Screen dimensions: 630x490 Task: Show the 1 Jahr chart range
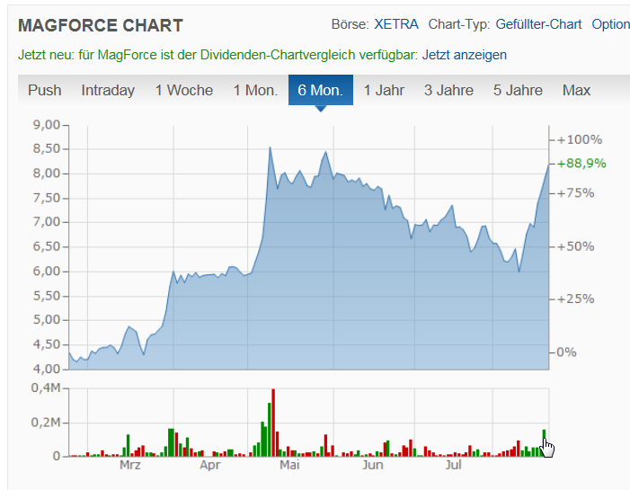384,90
